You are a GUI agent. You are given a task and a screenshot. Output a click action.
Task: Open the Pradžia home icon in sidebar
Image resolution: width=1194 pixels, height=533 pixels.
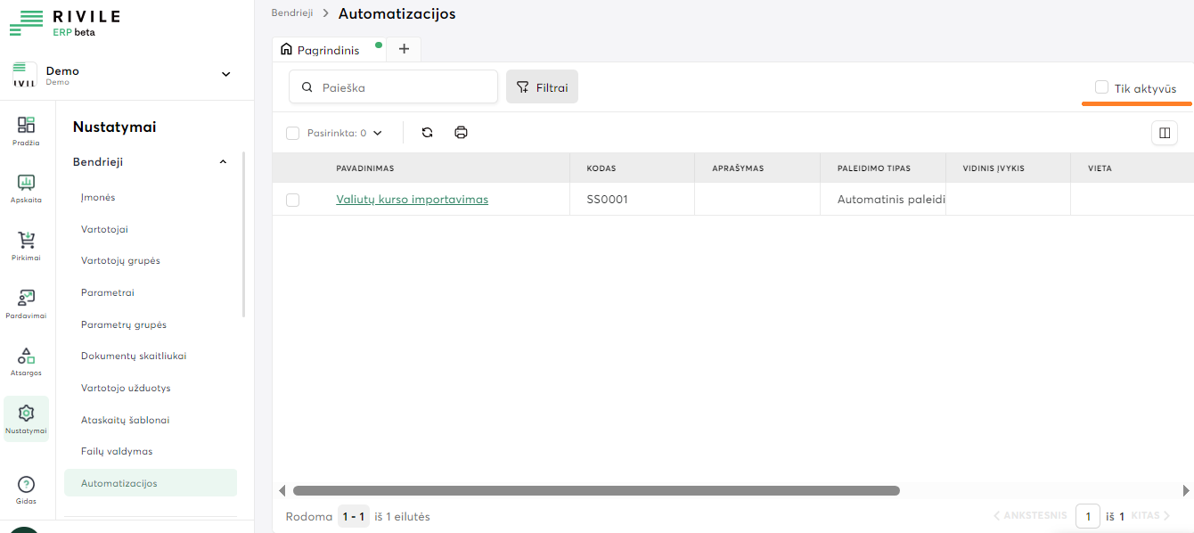tap(26, 126)
